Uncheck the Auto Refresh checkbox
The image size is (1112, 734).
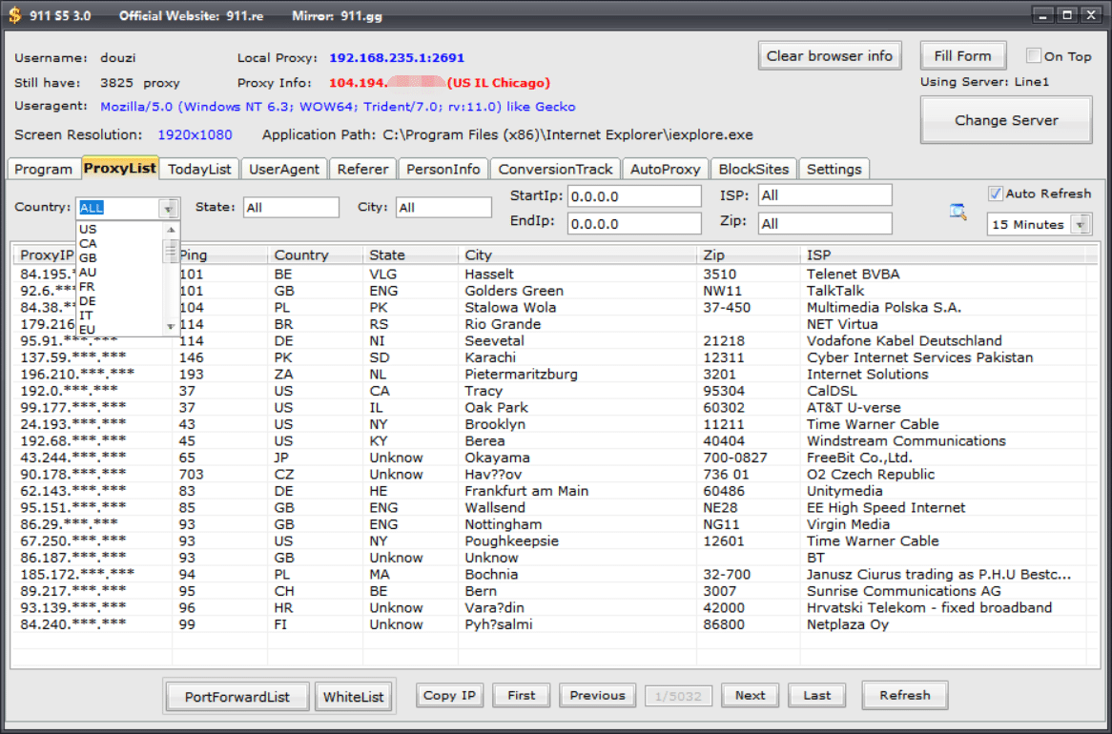(x=996, y=194)
